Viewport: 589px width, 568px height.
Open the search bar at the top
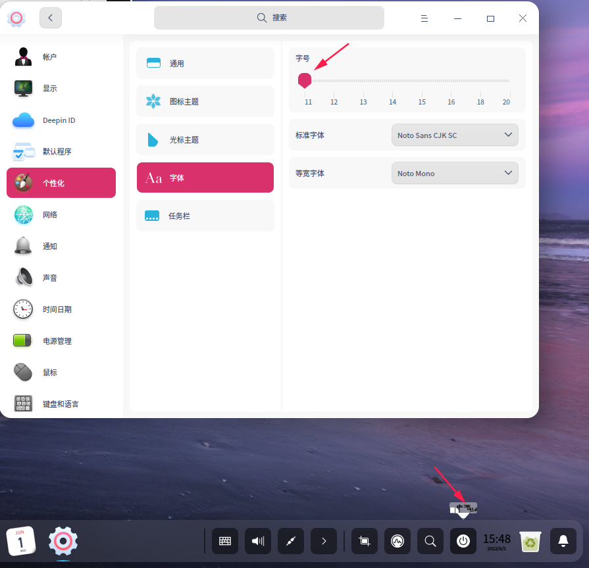click(x=269, y=18)
